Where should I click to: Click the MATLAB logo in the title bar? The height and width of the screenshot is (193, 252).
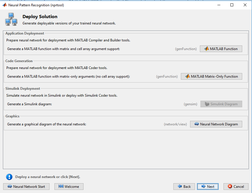pyautogui.click(x=5, y=5)
